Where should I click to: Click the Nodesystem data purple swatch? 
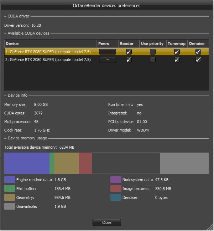click(x=116, y=180)
